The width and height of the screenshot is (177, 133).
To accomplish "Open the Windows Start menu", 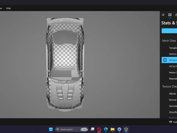I will (x=51, y=129).
